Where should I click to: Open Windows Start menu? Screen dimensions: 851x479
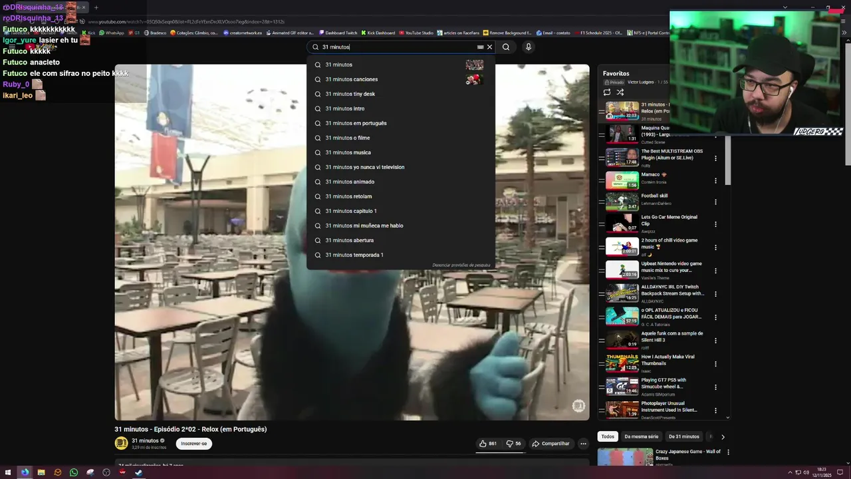click(x=9, y=472)
